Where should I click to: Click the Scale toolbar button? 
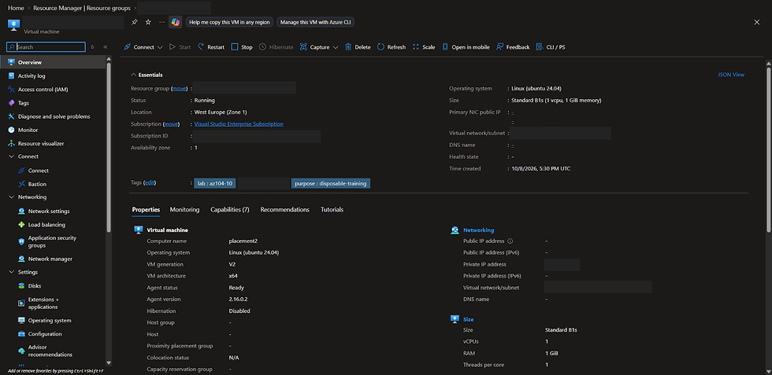(424, 47)
